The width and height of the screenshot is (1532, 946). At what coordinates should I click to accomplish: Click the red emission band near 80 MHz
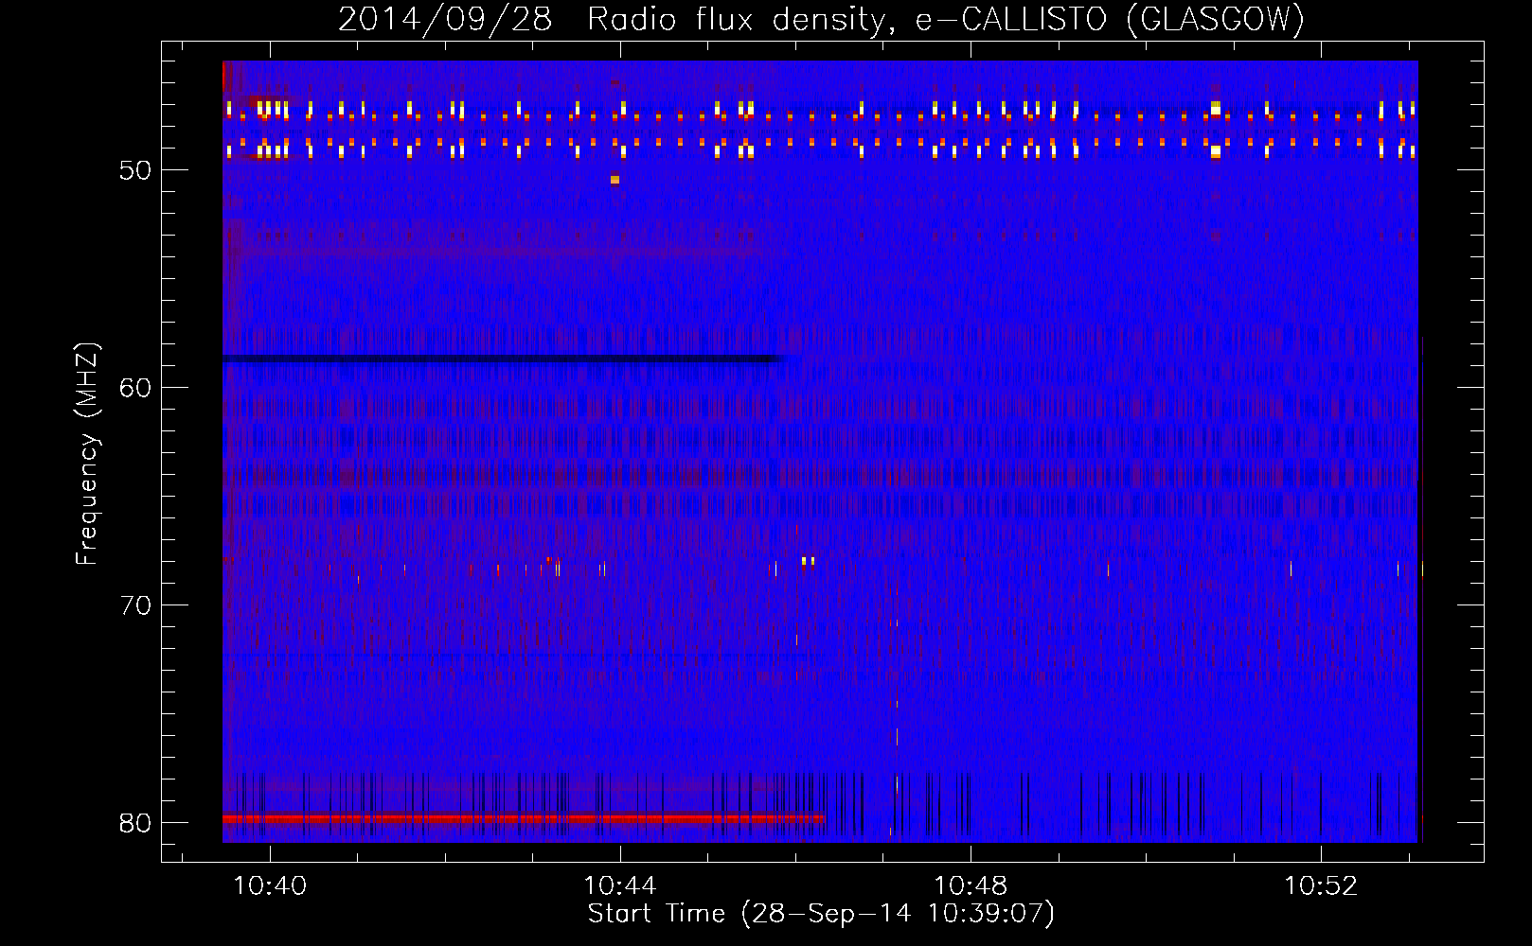(524, 818)
